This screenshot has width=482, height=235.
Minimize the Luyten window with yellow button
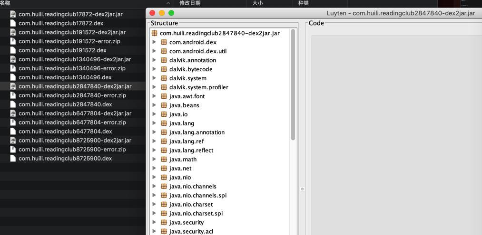[162, 13]
